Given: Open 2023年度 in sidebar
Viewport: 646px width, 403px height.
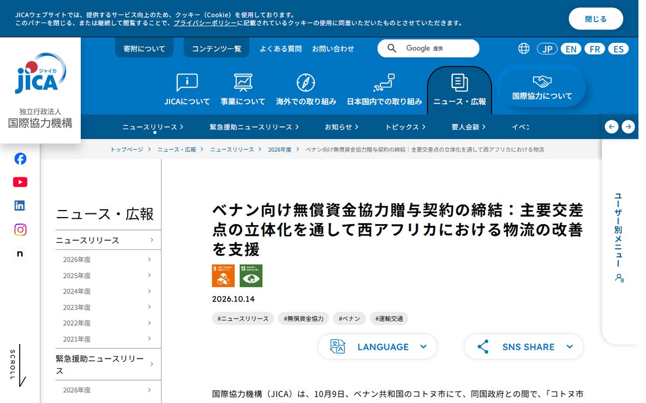Looking at the screenshot, I should (108, 307).
